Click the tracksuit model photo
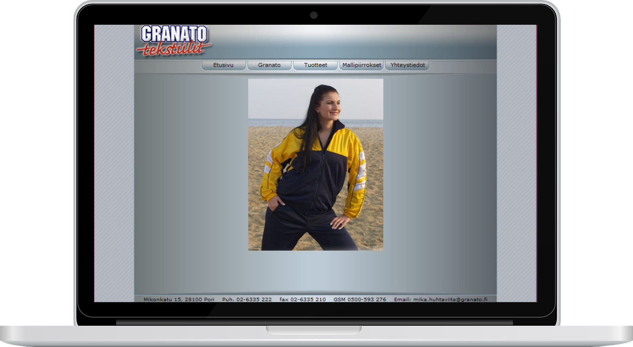Screen dimensions: 633x347 point(316,164)
